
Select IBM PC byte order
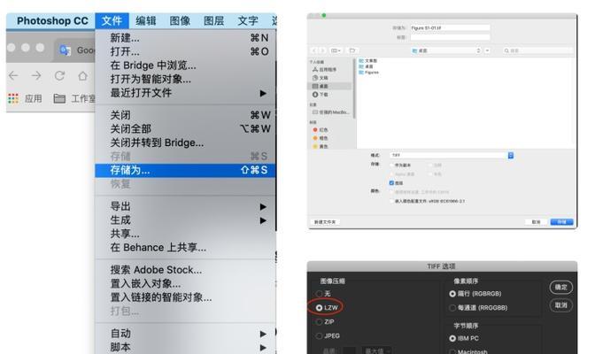pyautogui.click(x=452, y=338)
